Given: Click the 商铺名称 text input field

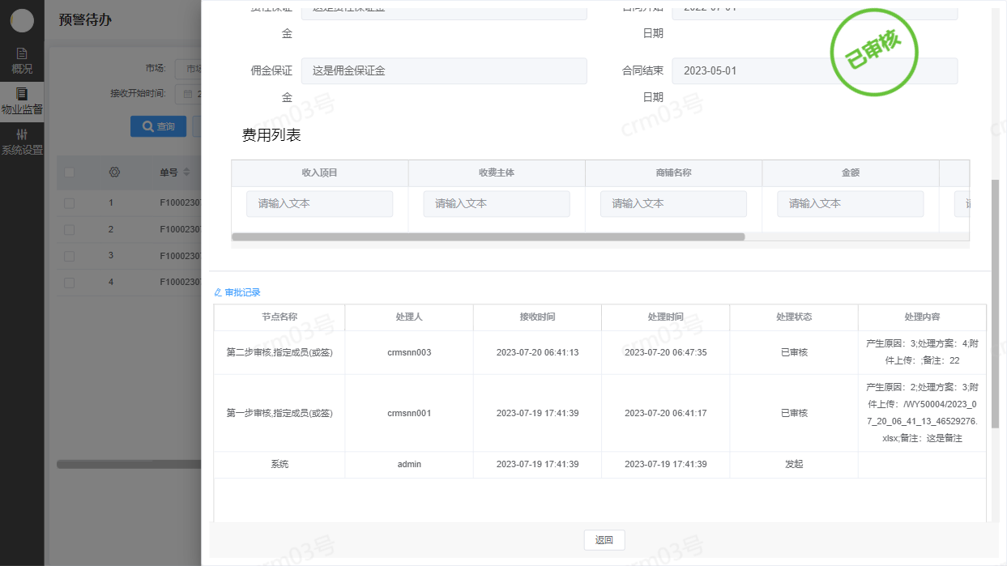Looking at the screenshot, I should pyautogui.click(x=672, y=204).
